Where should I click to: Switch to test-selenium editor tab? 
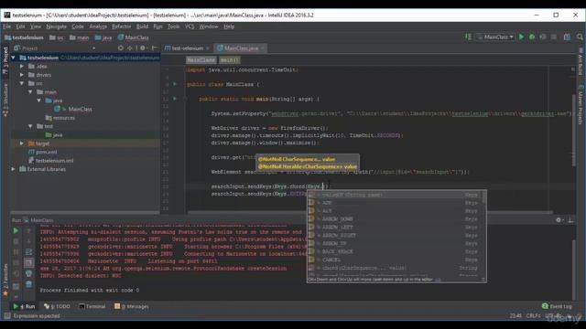(187, 48)
